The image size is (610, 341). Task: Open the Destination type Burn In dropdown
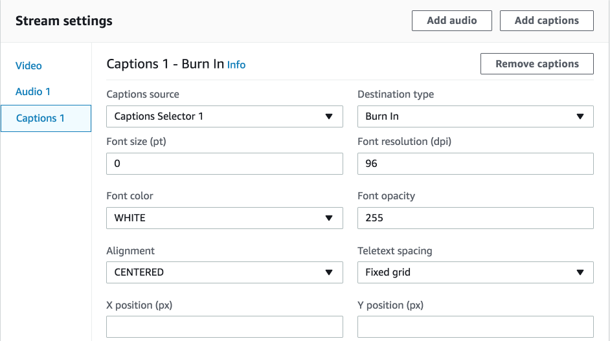475,116
